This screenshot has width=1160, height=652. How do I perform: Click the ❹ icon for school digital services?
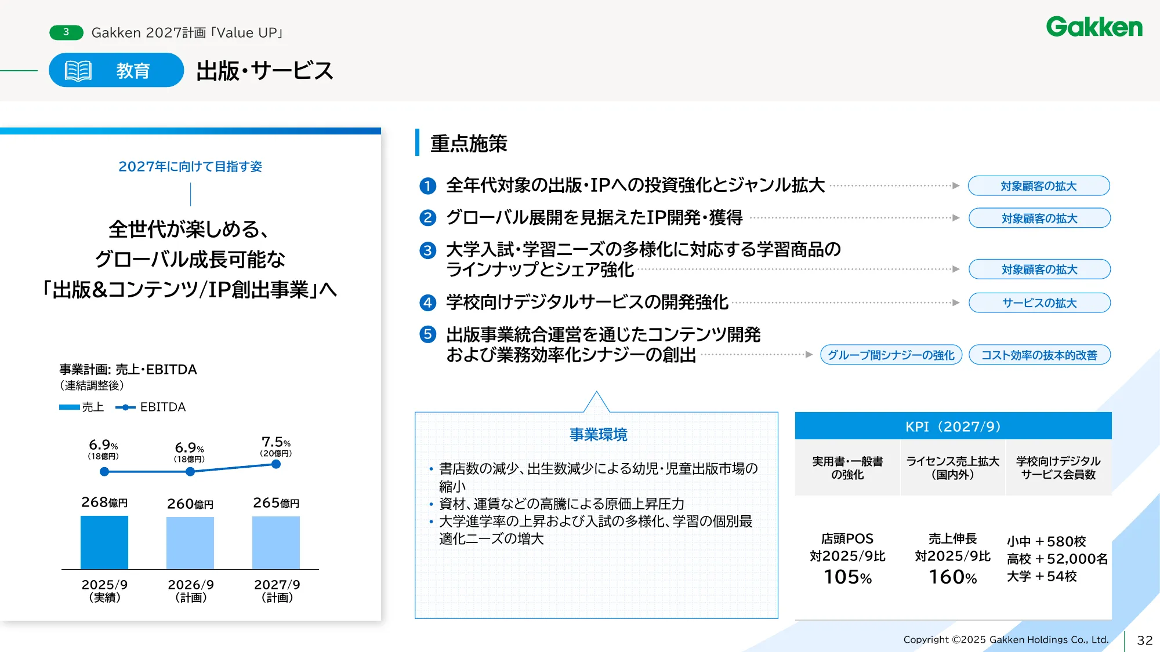tap(427, 301)
